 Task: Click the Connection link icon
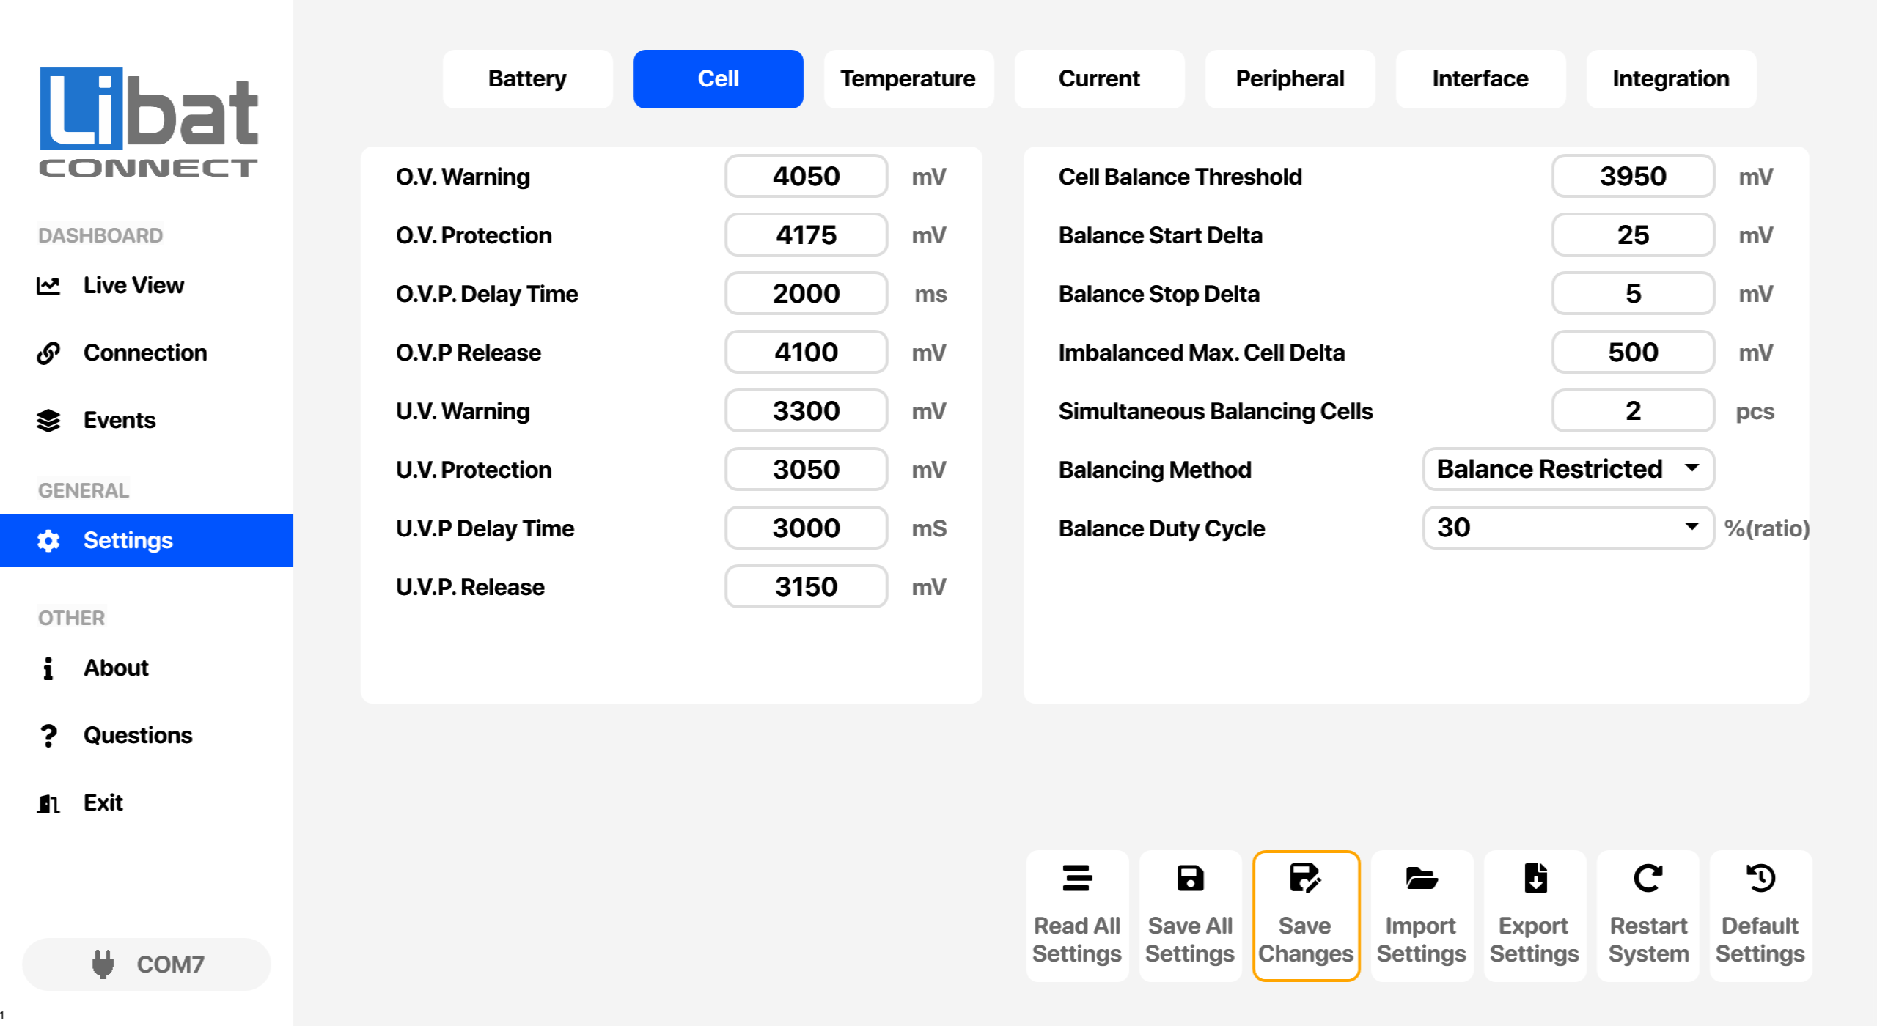(x=48, y=353)
